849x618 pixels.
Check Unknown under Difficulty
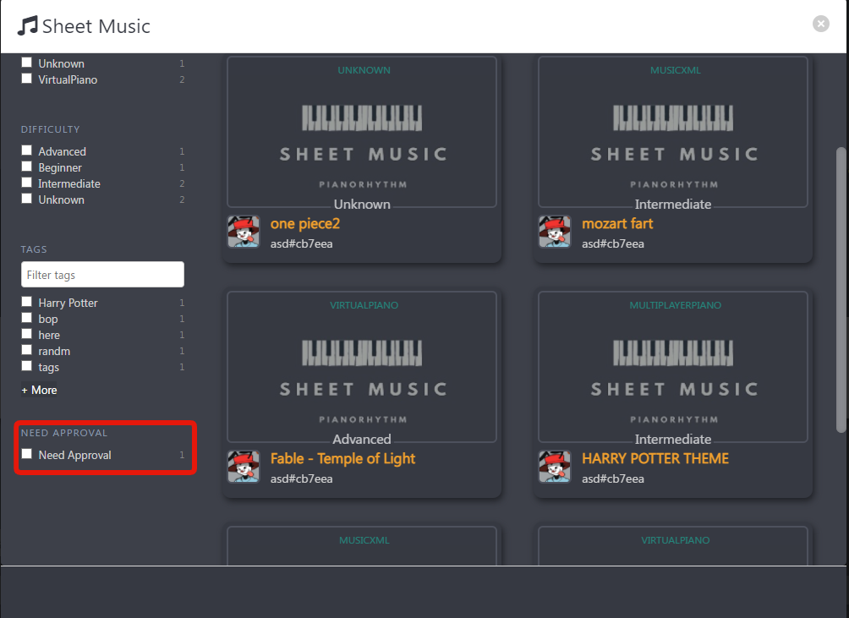26,199
